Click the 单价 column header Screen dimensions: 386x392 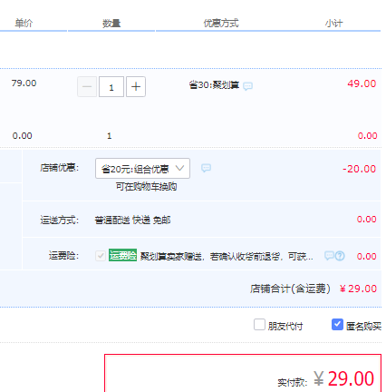[x=24, y=24]
